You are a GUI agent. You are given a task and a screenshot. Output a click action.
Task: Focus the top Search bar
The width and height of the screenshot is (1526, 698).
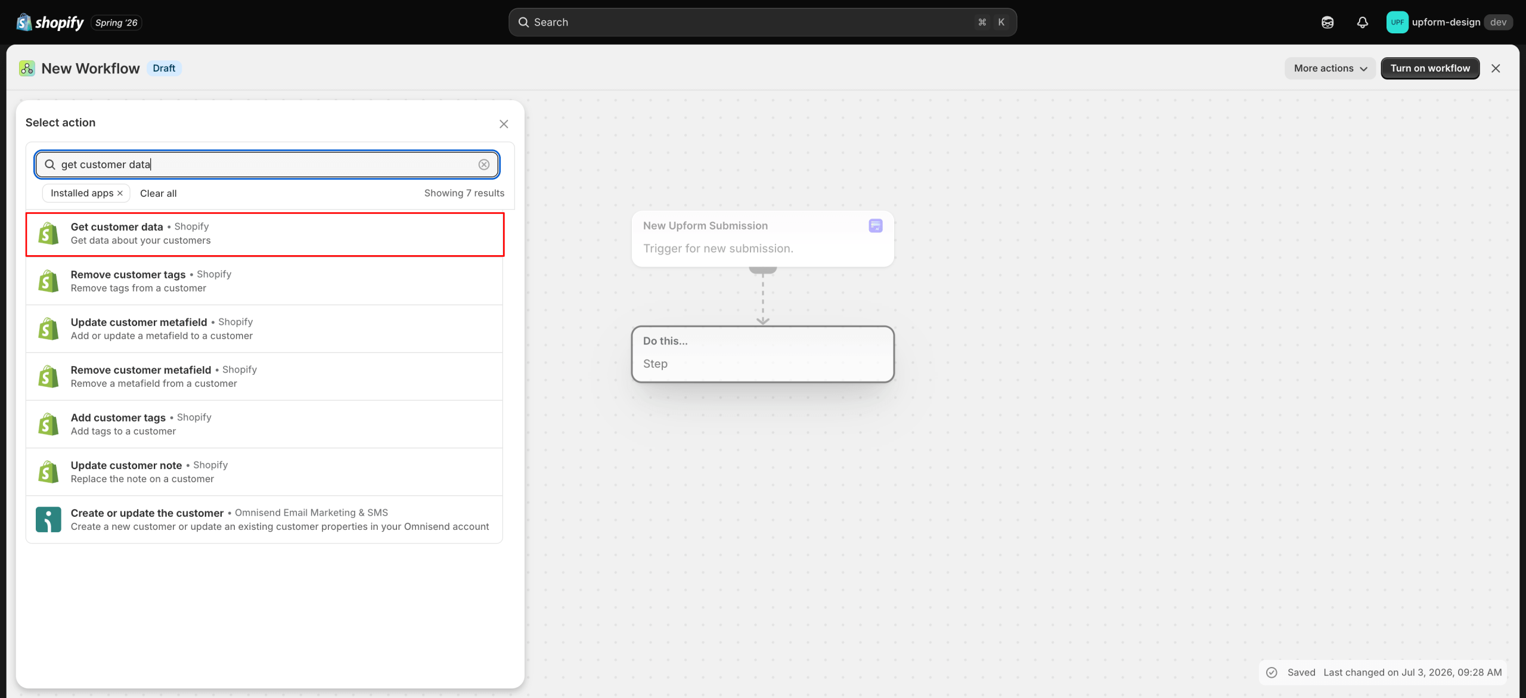point(762,22)
